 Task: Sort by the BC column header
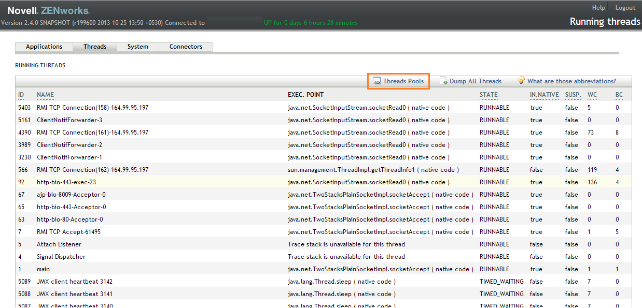point(619,95)
